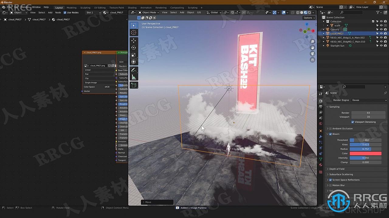The height and width of the screenshot is (218, 389).
Task: Select wireframe viewport shading sphere
Action: [x=298, y=12]
